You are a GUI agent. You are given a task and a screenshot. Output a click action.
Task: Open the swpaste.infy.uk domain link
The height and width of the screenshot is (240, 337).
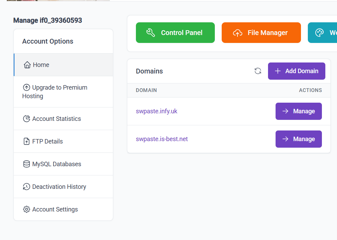156,111
